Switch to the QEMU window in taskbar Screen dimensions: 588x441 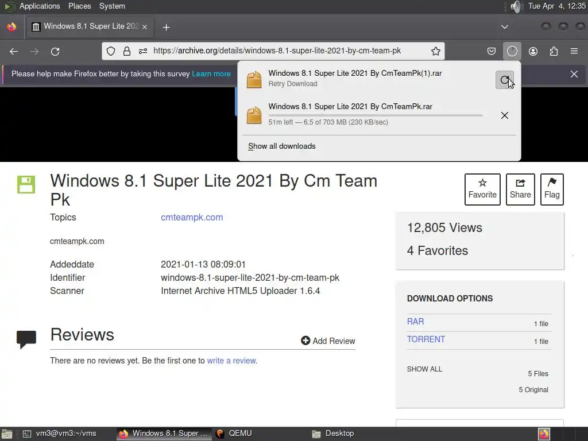coord(234,434)
